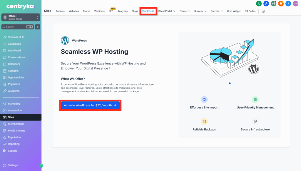Switch to the Stores tab

[87, 11]
